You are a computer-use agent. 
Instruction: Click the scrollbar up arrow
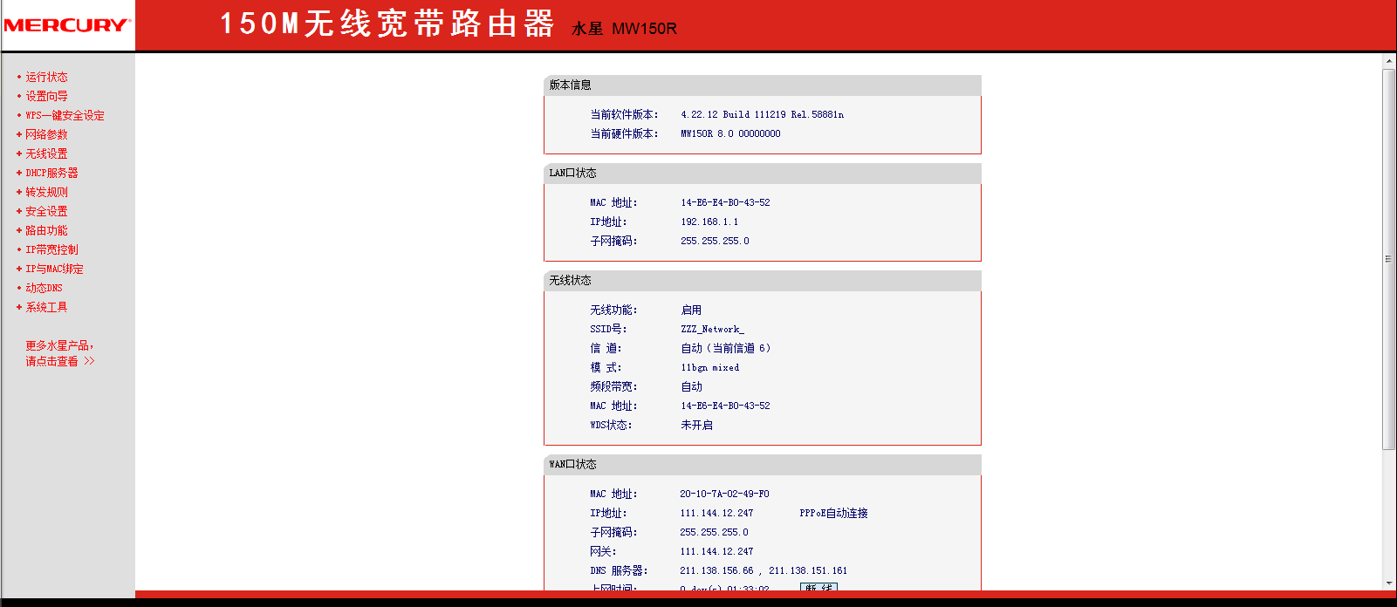tap(1389, 62)
